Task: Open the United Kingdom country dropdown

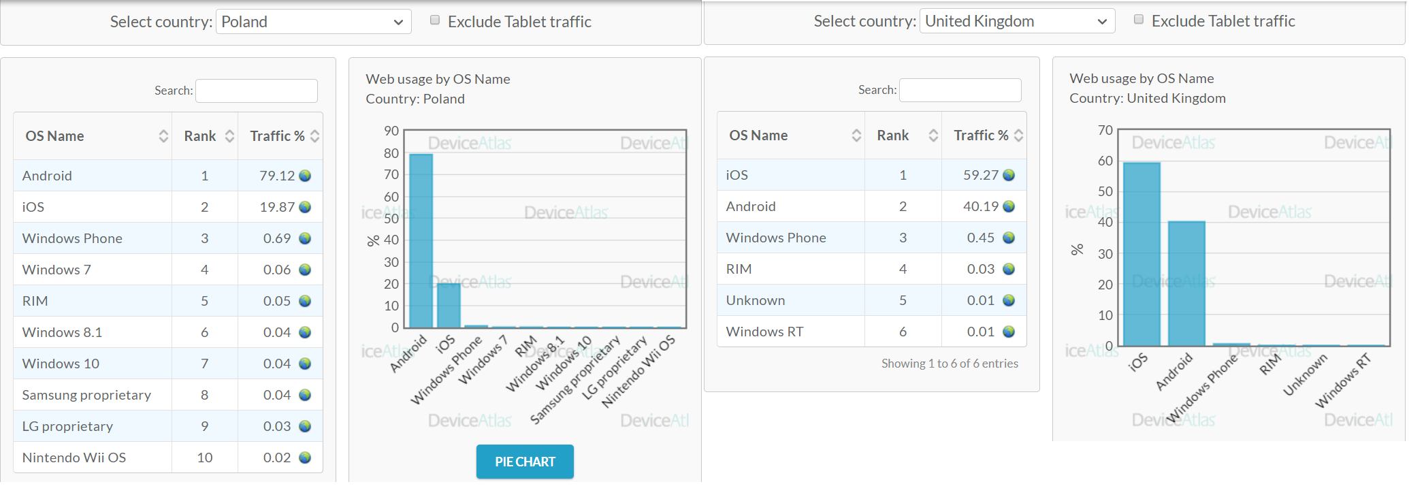Action: 1017,21
